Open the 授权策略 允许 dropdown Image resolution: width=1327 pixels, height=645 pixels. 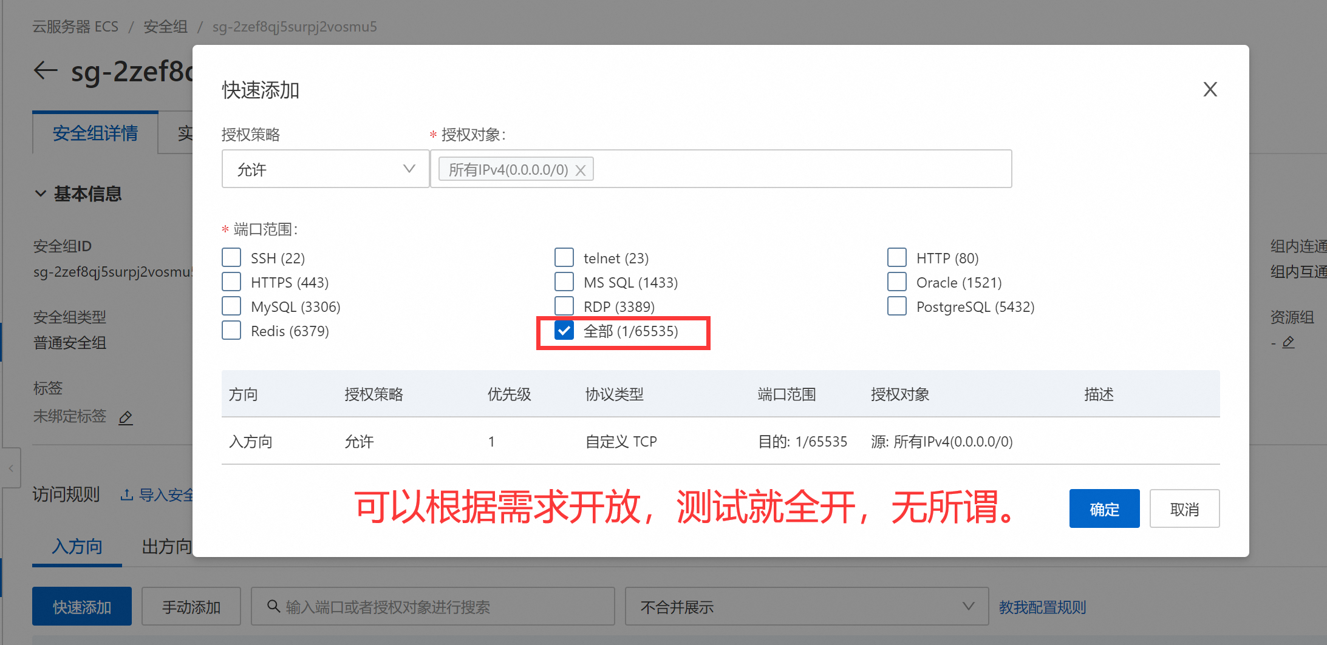click(326, 169)
